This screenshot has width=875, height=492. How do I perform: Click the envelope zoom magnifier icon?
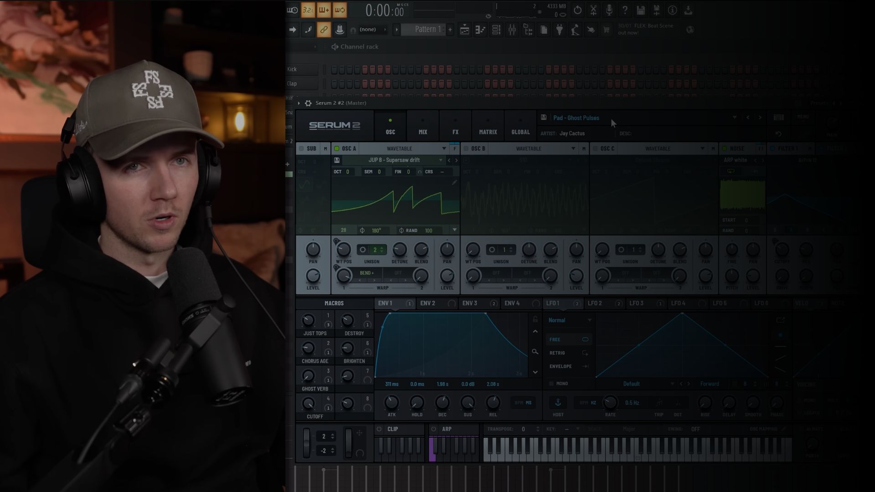535,352
